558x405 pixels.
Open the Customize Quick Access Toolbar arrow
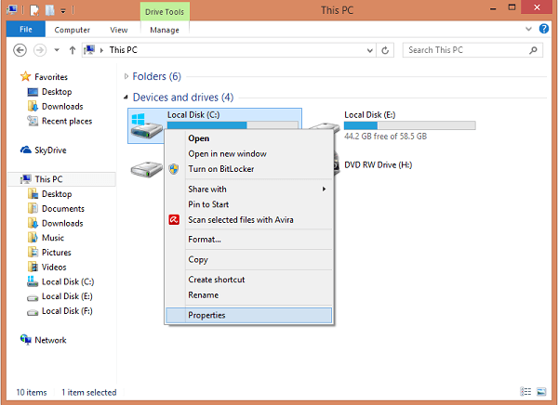tap(63, 11)
